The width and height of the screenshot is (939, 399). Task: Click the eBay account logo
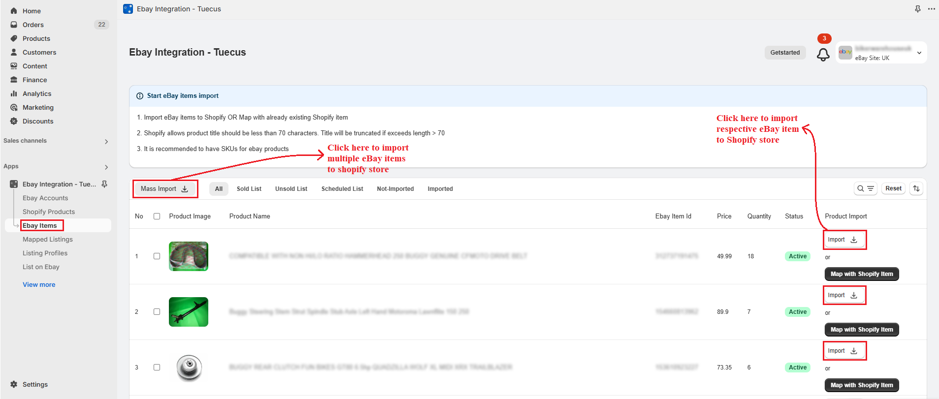[x=845, y=52]
